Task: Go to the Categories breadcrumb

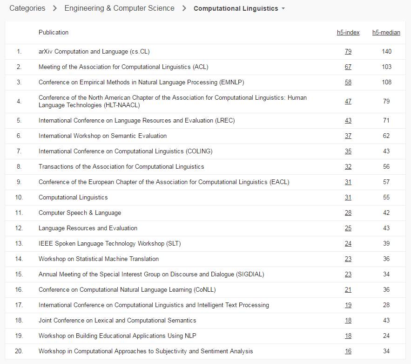Action: pos(27,8)
